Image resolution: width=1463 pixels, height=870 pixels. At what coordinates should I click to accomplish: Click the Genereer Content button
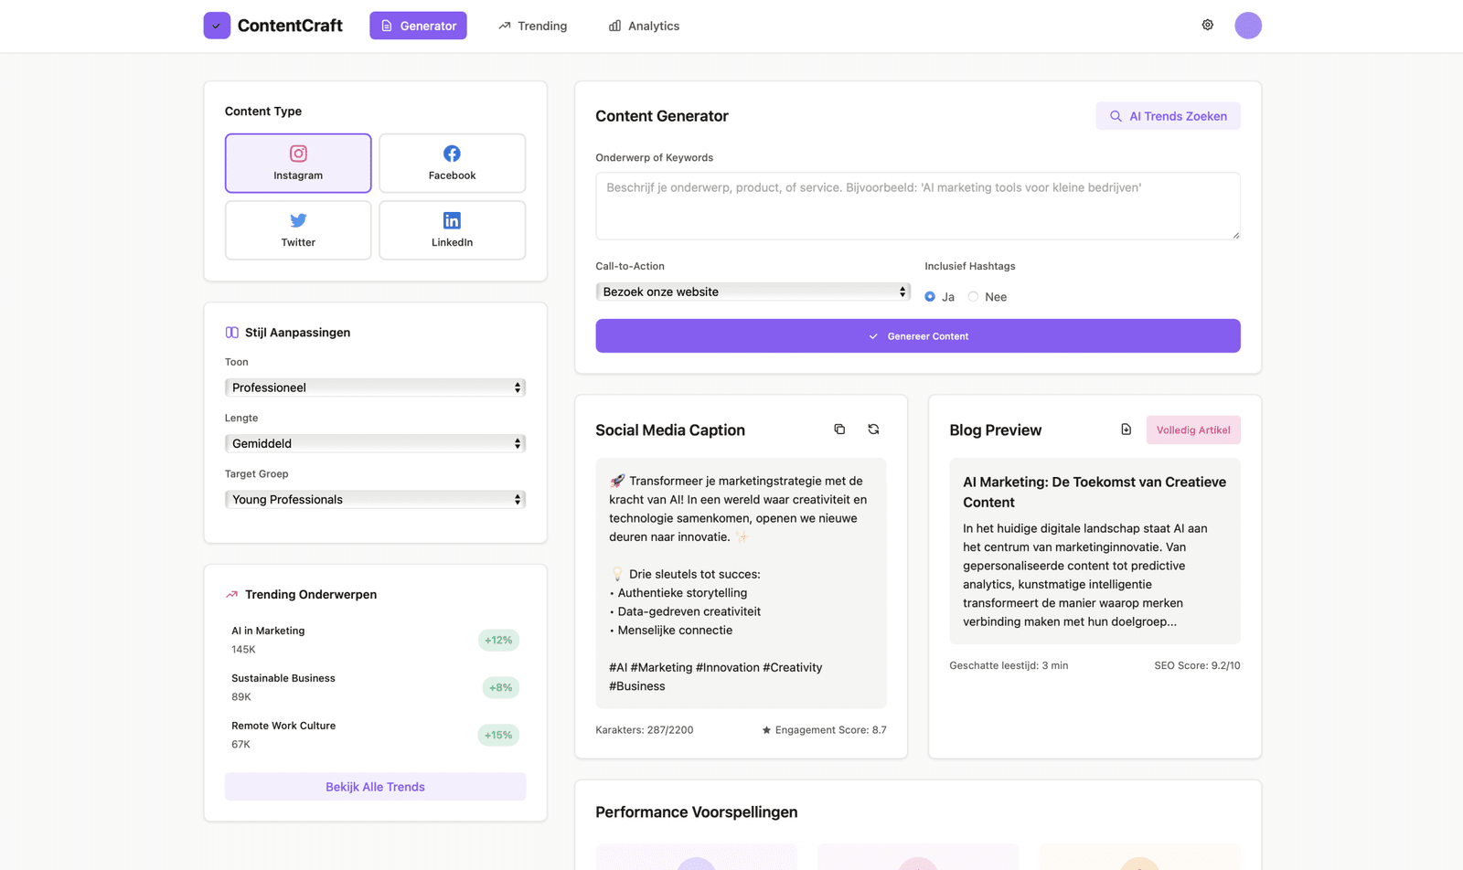click(918, 336)
